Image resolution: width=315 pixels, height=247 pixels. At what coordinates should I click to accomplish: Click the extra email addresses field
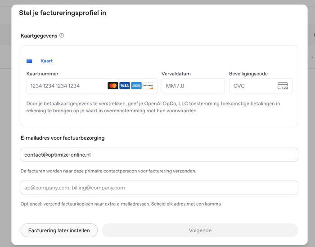tap(159, 187)
